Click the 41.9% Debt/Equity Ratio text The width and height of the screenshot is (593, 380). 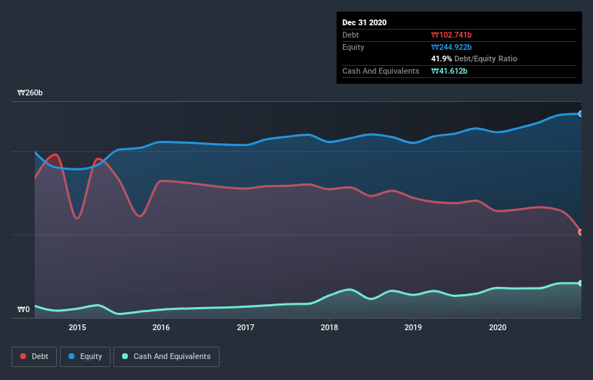tap(475, 59)
